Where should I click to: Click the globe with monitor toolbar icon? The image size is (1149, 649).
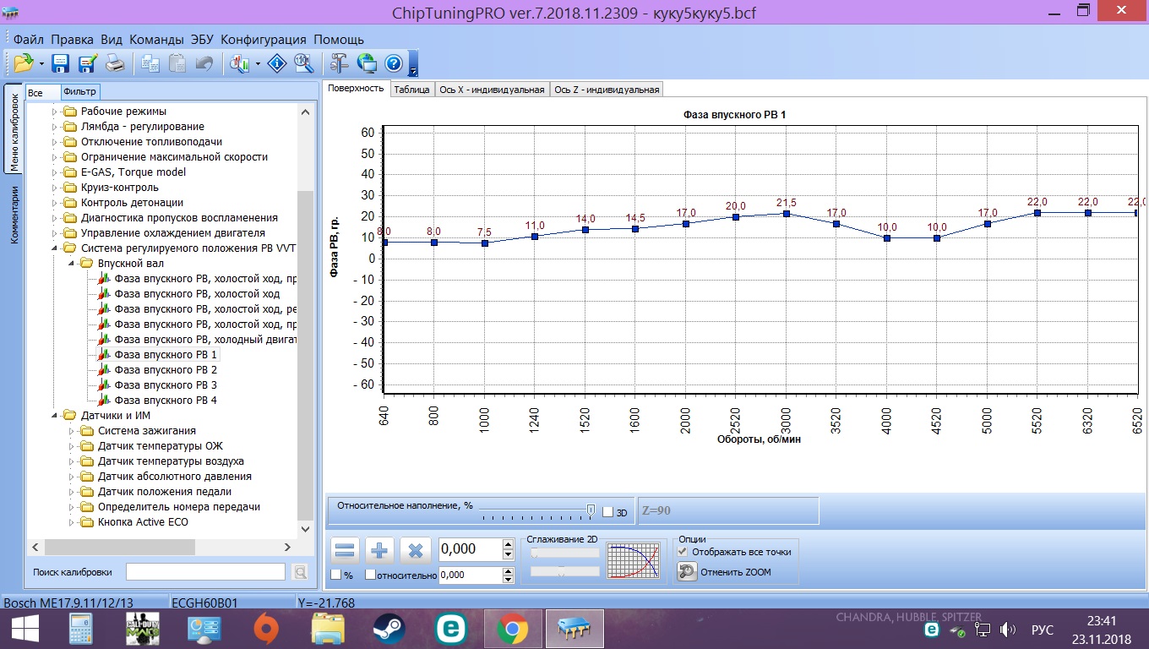pos(367,63)
